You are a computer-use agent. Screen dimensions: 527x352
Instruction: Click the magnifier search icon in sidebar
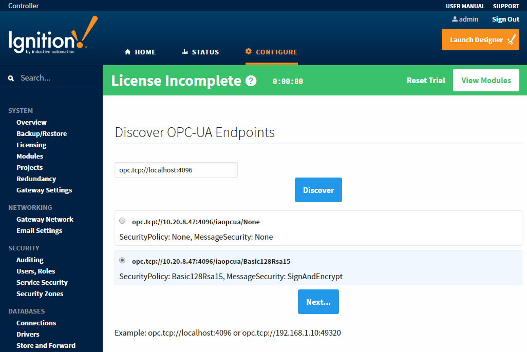click(x=11, y=79)
